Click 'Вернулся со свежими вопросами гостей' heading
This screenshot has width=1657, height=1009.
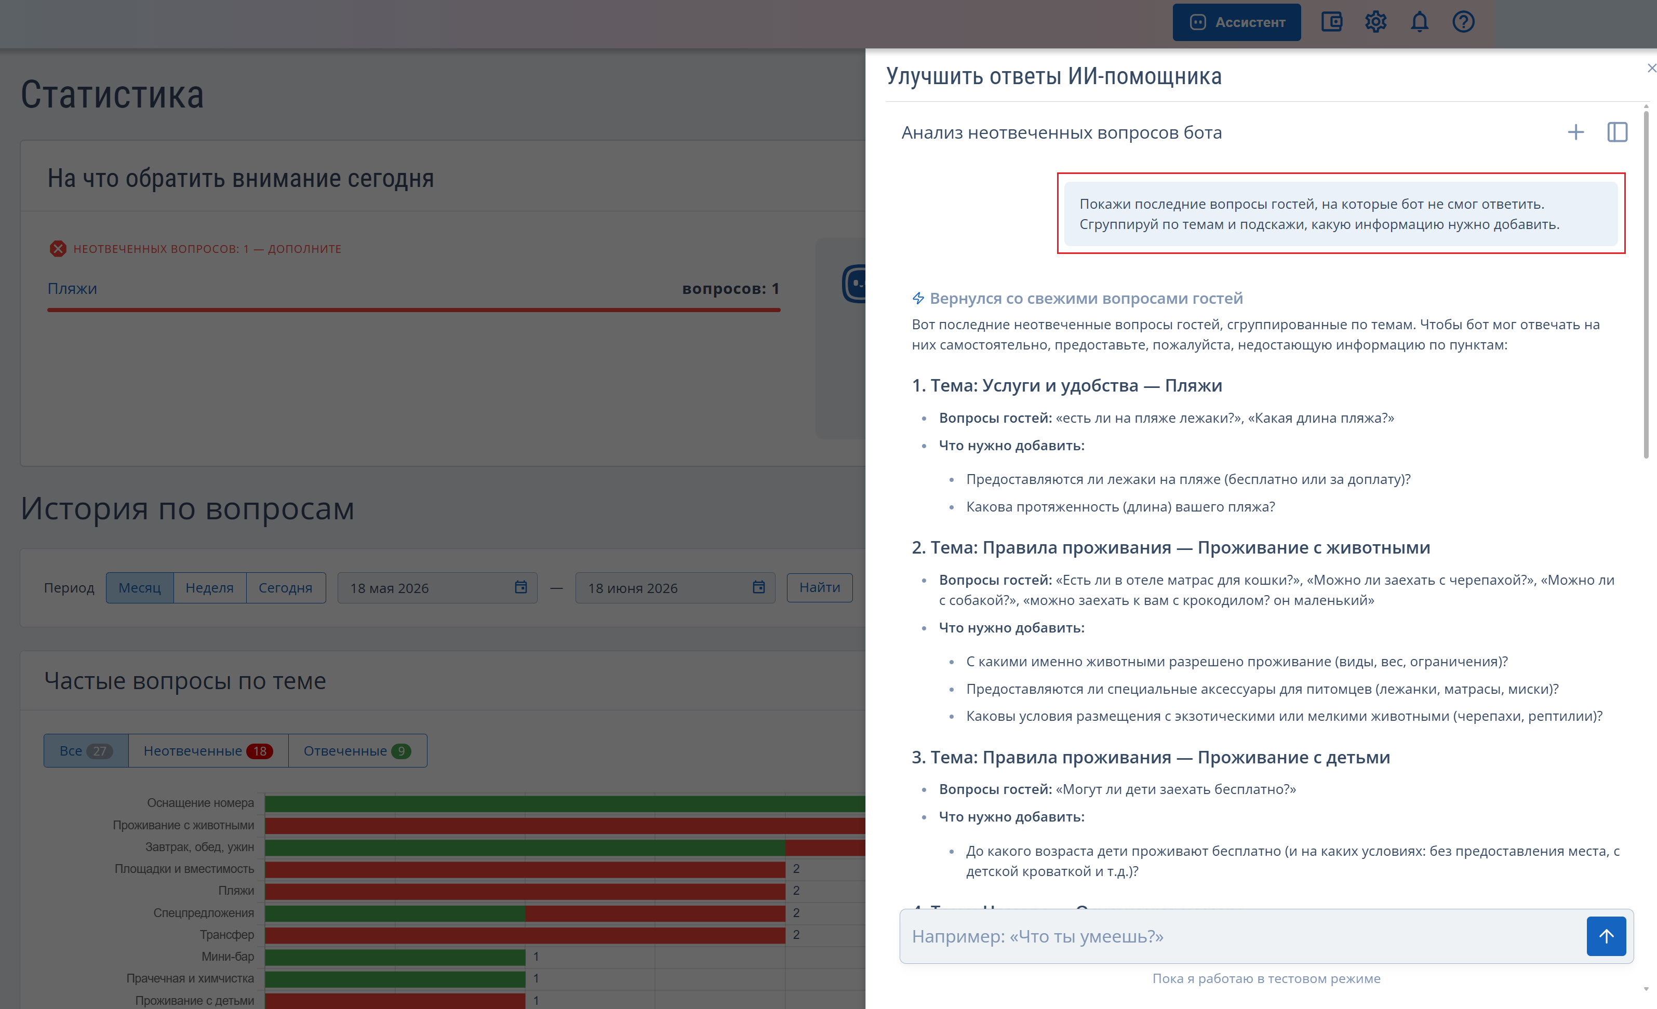pos(1086,298)
